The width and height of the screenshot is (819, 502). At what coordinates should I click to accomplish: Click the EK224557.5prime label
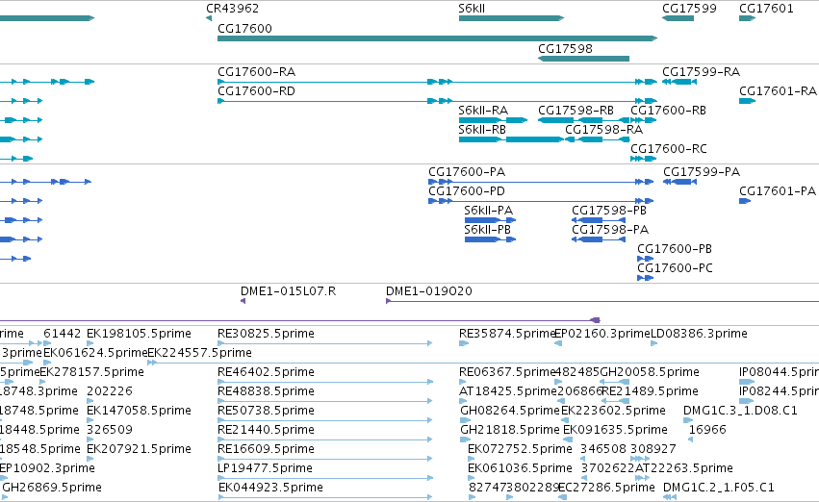click(x=199, y=353)
